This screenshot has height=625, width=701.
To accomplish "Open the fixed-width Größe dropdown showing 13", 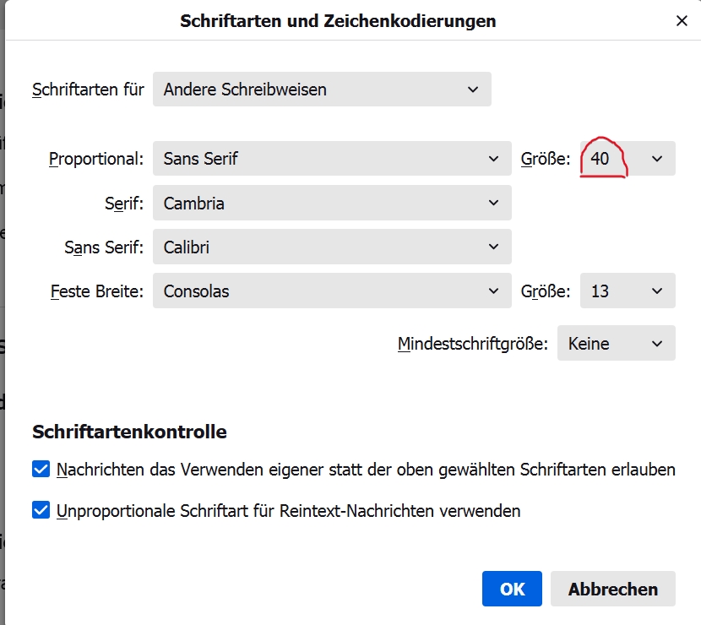I will [x=628, y=291].
